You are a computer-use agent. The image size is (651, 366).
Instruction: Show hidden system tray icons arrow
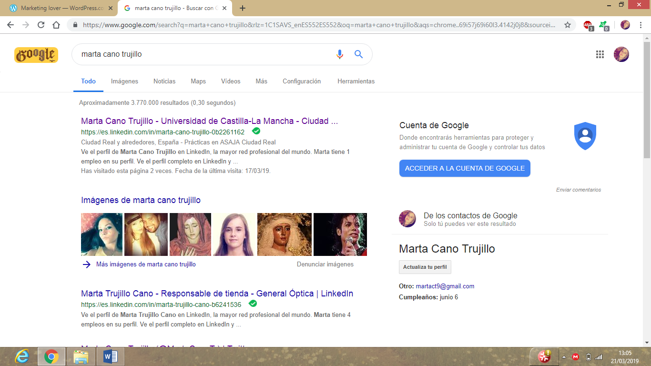coord(564,356)
